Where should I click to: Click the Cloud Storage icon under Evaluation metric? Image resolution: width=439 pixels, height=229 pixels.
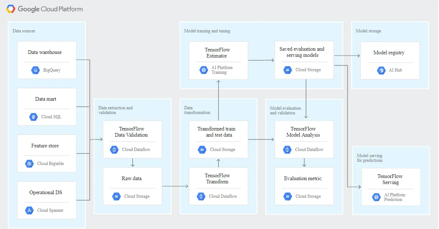[288, 196]
